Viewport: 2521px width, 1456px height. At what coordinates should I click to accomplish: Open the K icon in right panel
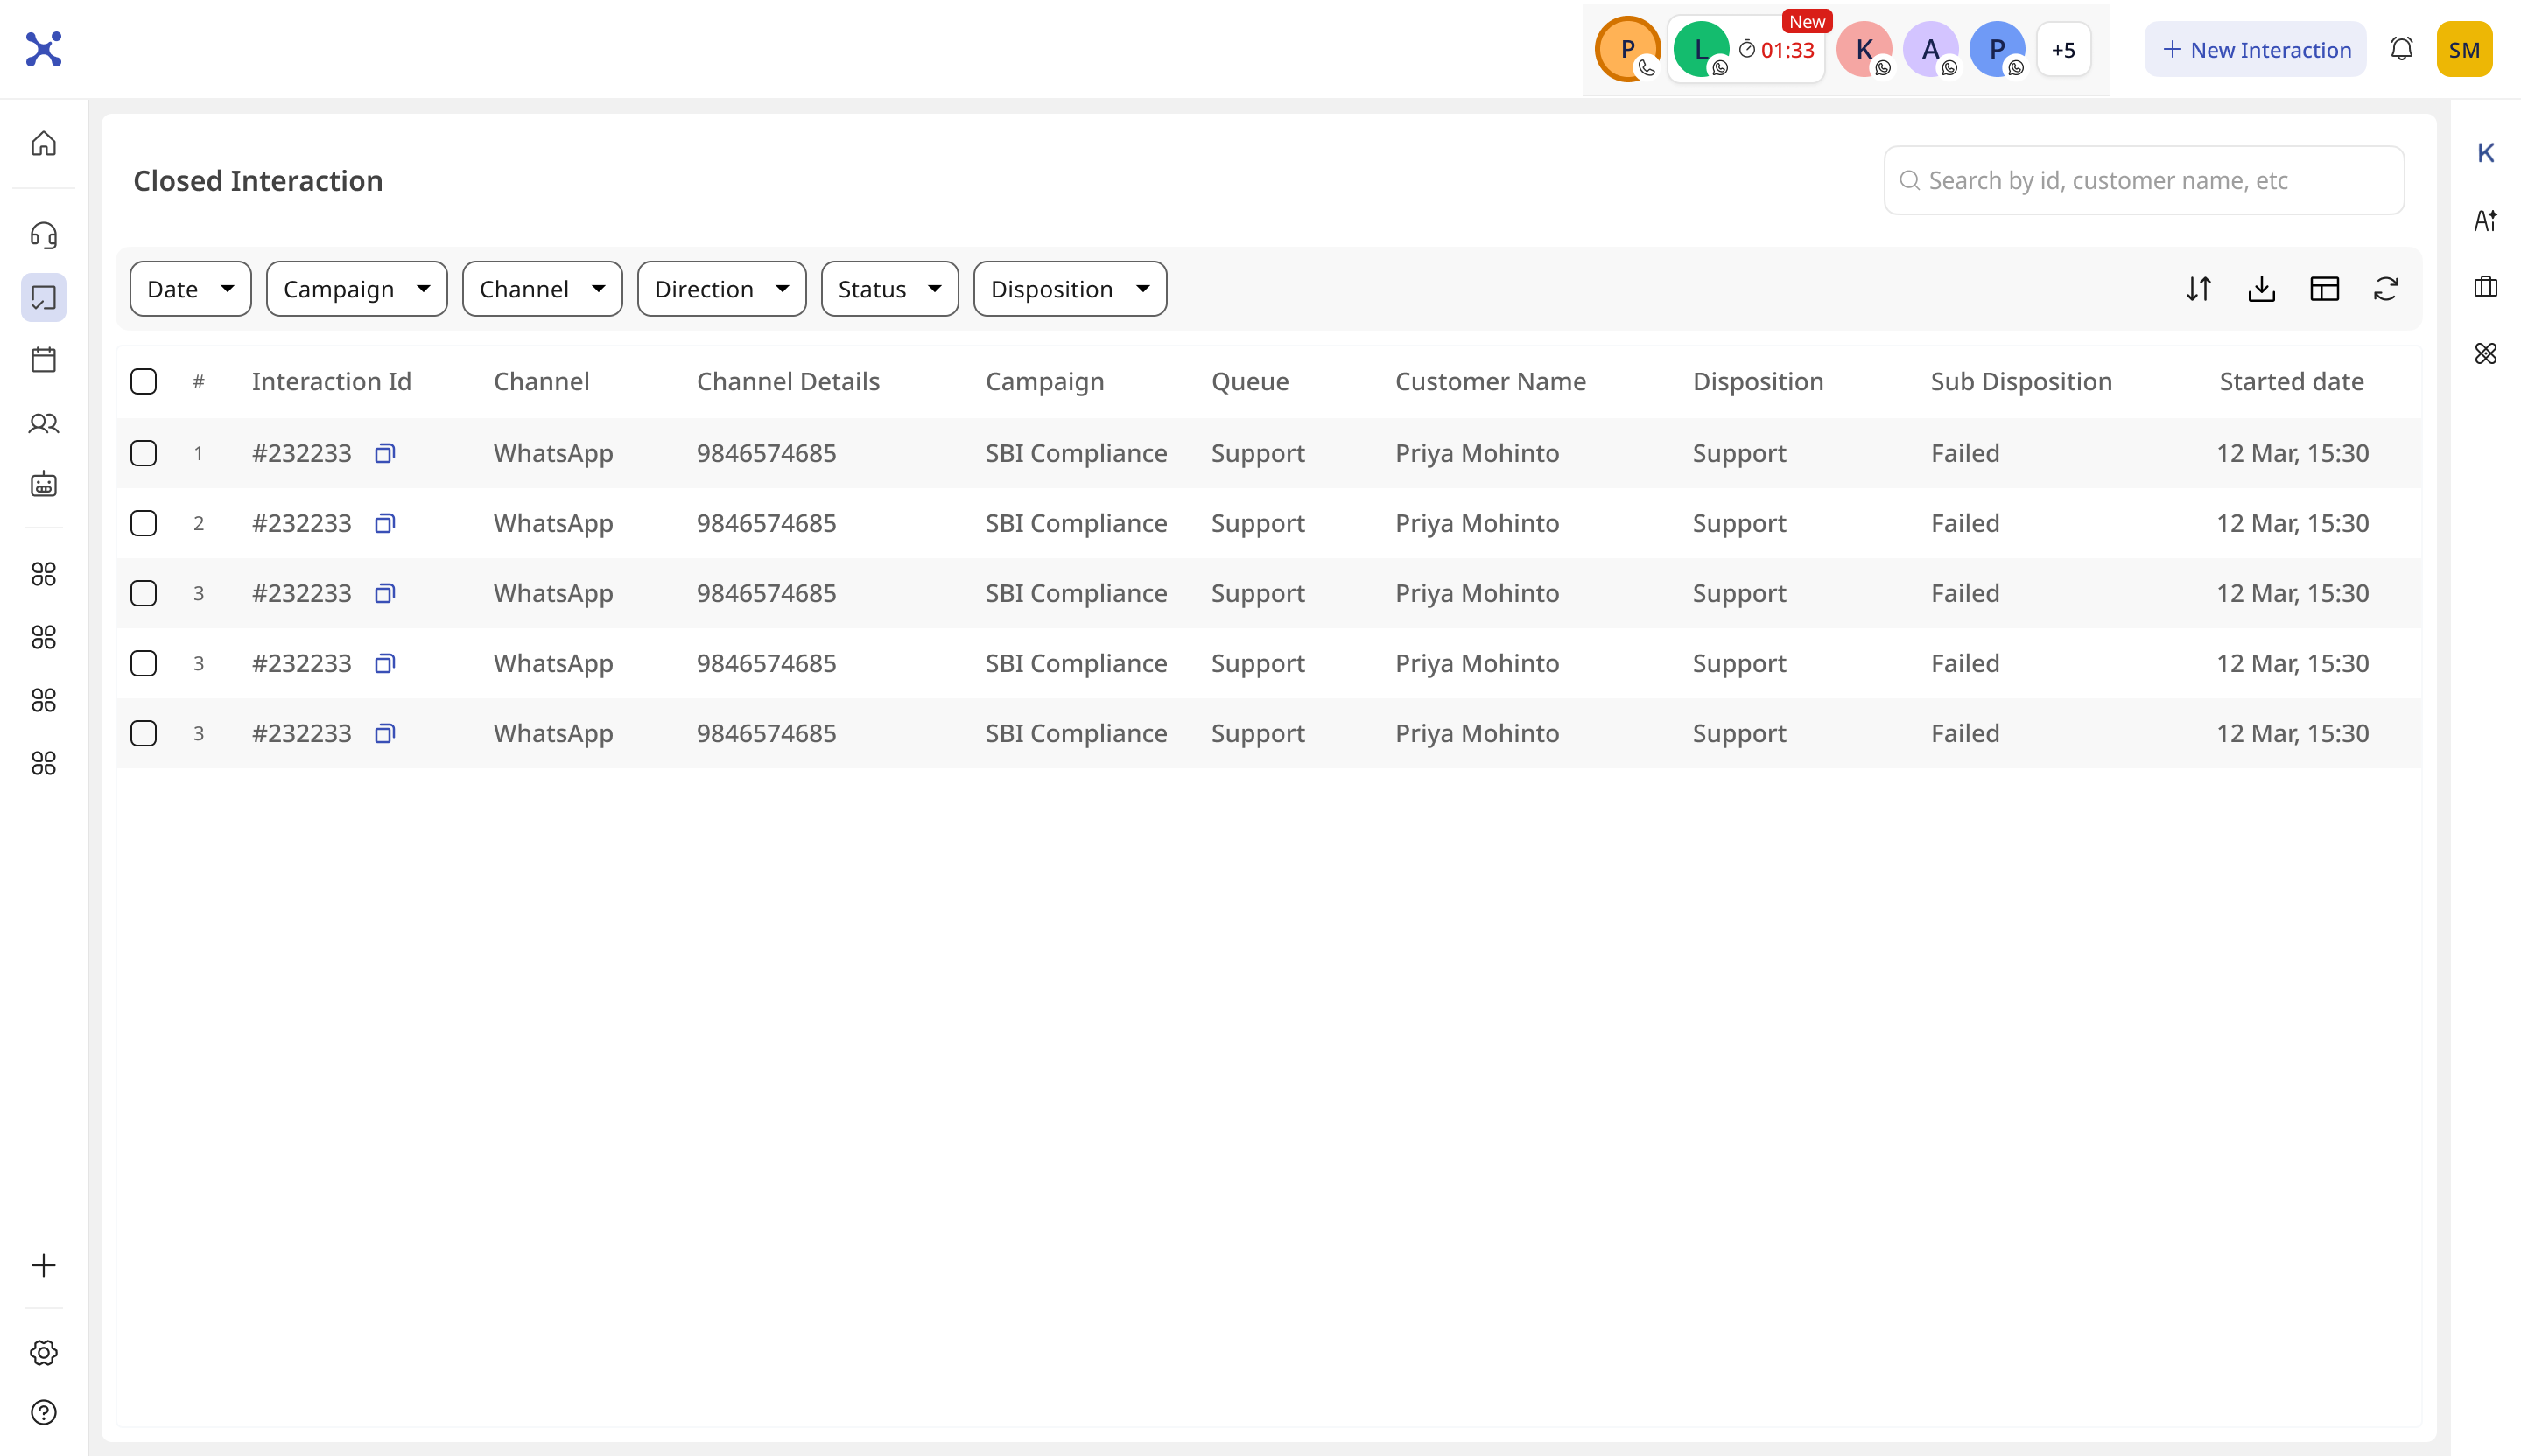click(2485, 153)
